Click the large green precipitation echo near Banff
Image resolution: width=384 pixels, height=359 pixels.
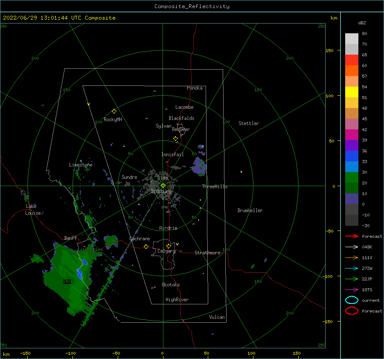(71, 277)
